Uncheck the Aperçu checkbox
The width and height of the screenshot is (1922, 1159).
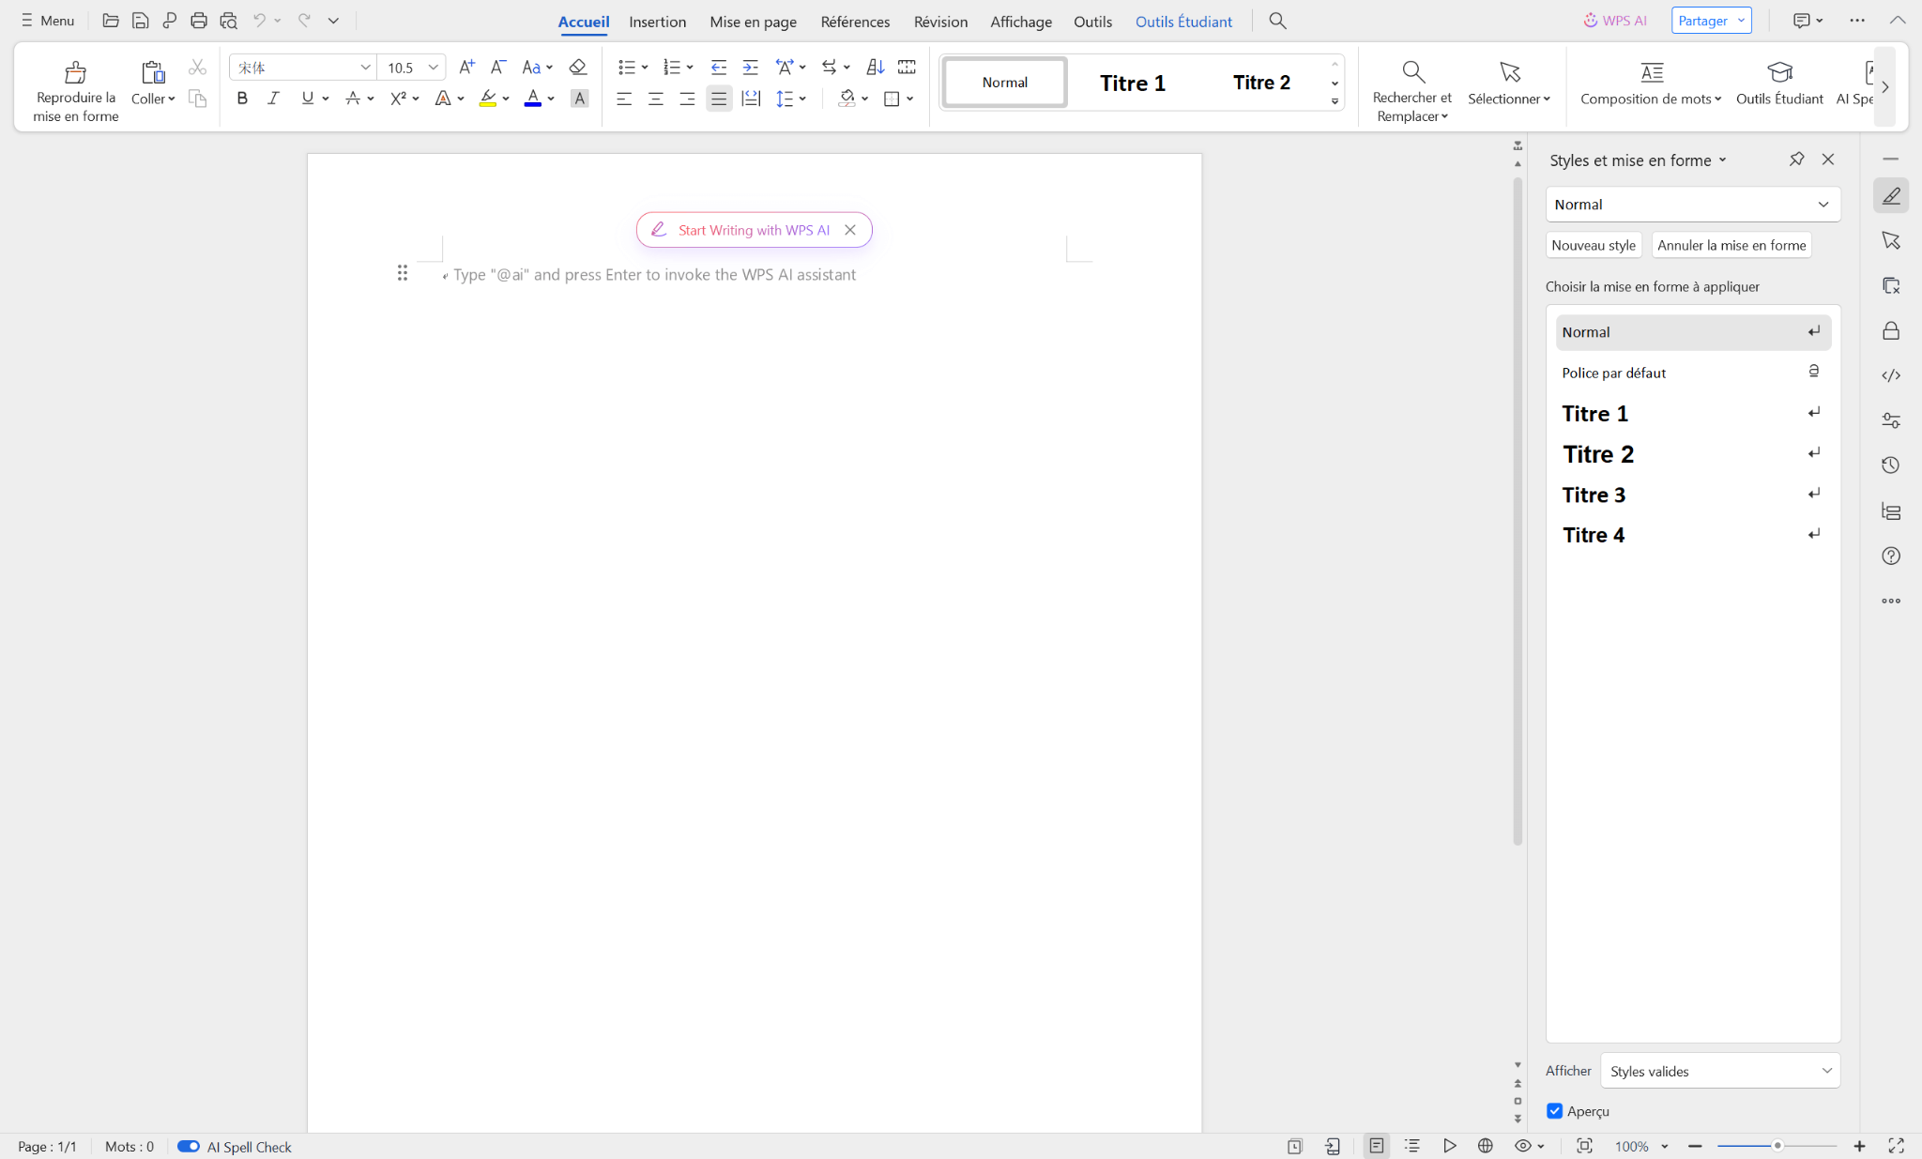(1555, 1111)
